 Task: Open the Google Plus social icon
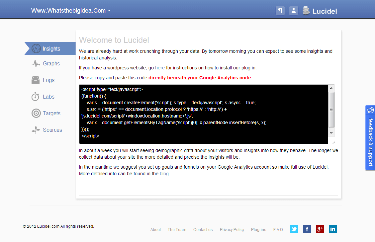320,229
